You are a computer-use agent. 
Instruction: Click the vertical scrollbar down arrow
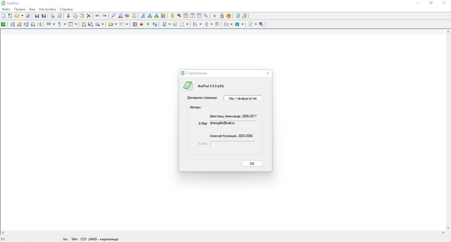tap(448, 228)
